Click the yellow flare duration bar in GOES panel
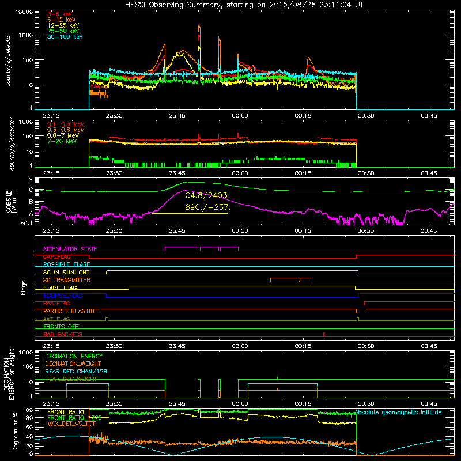461x461 pixels. point(190,213)
